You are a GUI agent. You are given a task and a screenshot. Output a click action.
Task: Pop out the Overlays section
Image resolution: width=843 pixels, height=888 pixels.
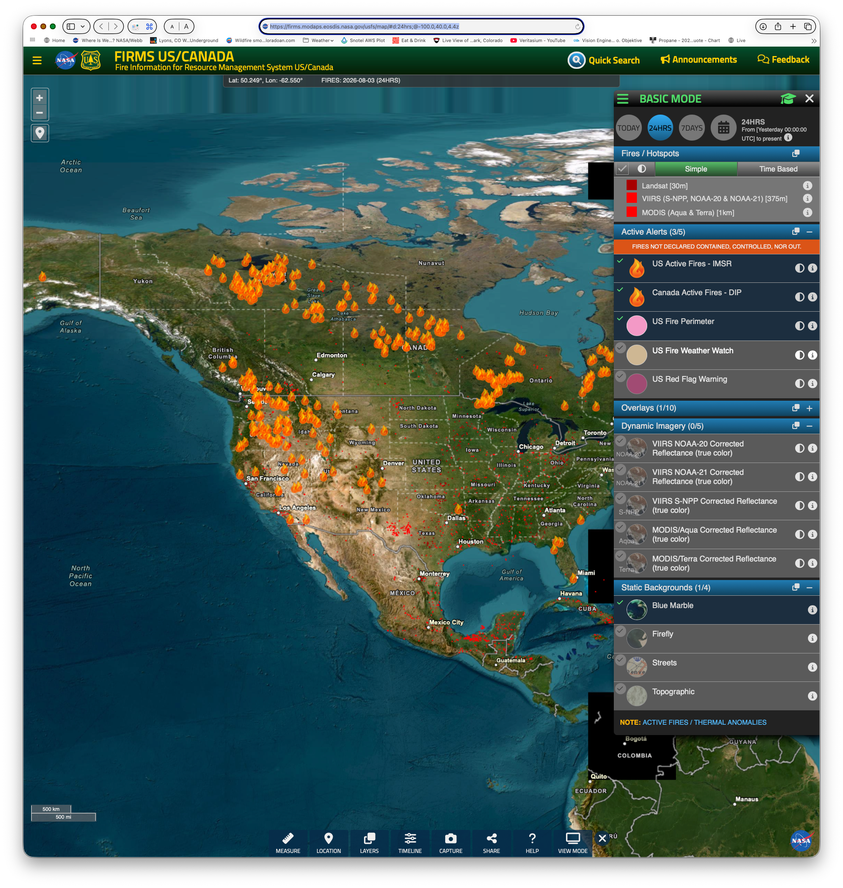(x=796, y=408)
